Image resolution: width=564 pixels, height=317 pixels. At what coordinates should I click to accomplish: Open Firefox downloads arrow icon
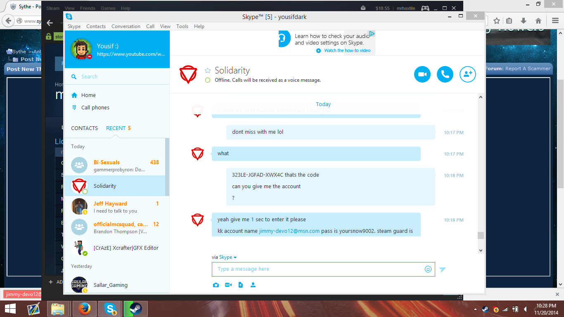click(524, 21)
